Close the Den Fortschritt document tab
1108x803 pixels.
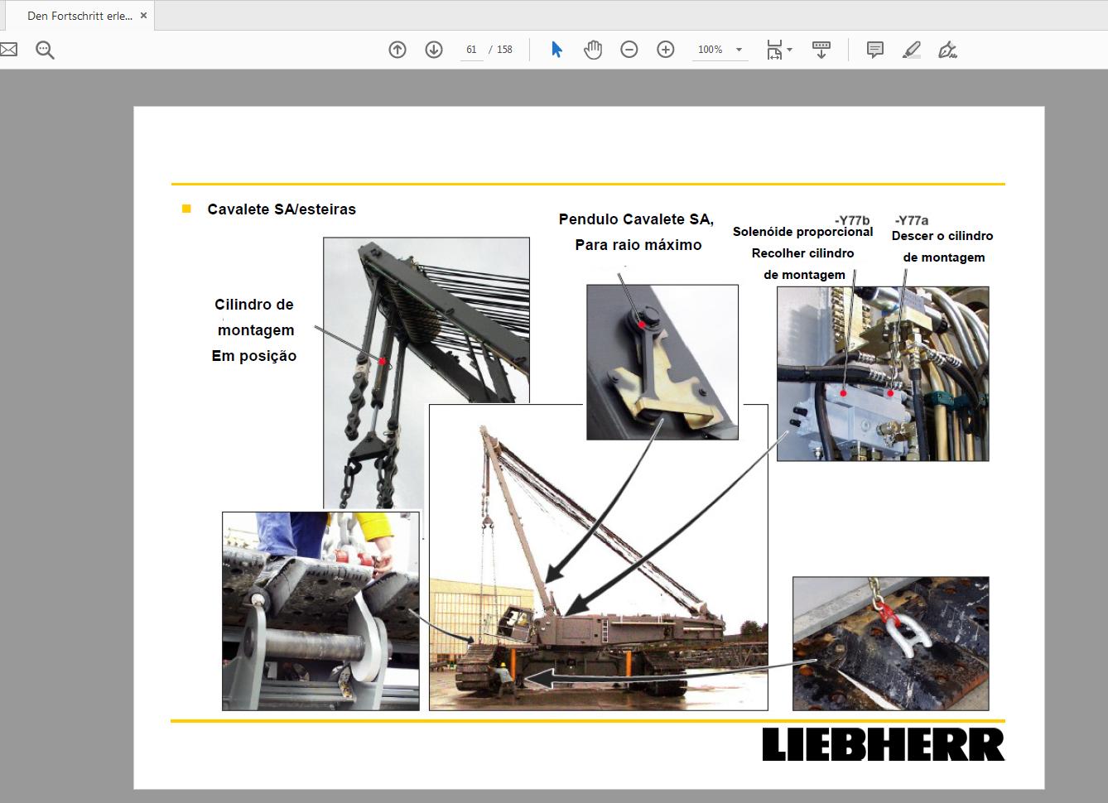coord(143,15)
